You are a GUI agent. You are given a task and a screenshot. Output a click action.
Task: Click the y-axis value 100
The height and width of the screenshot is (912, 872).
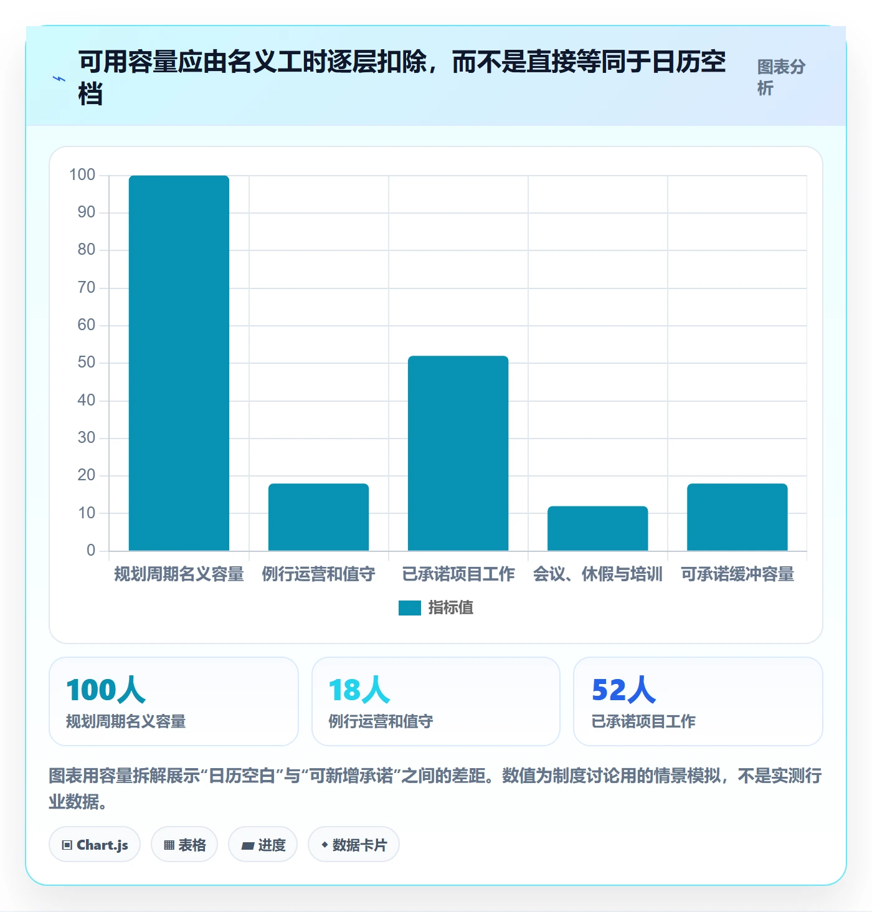pyautogui.click(x=82, y=174)
